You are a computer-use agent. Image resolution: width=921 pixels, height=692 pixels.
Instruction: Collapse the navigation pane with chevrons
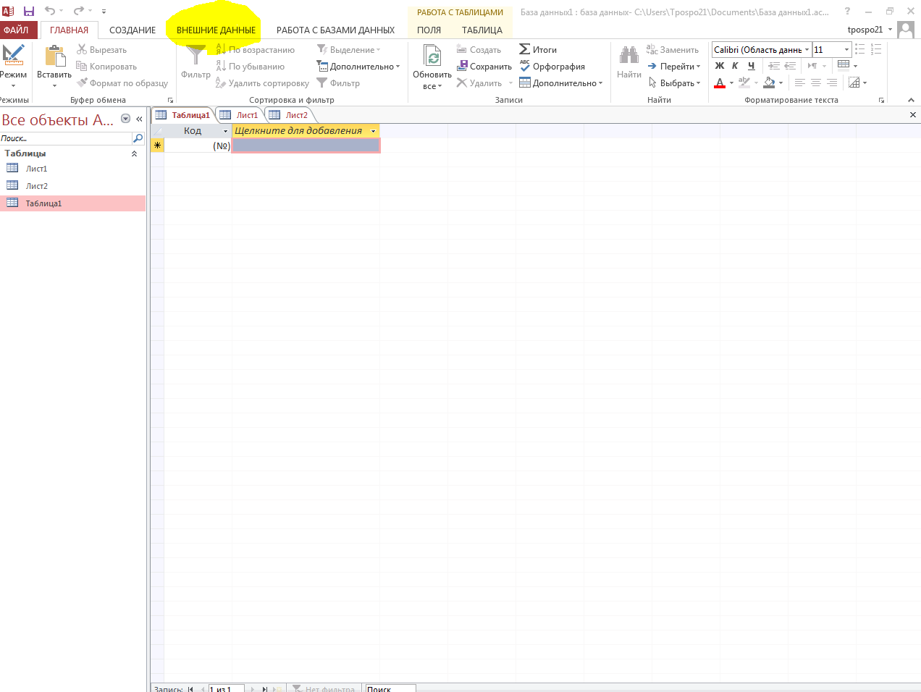[139, 119]
